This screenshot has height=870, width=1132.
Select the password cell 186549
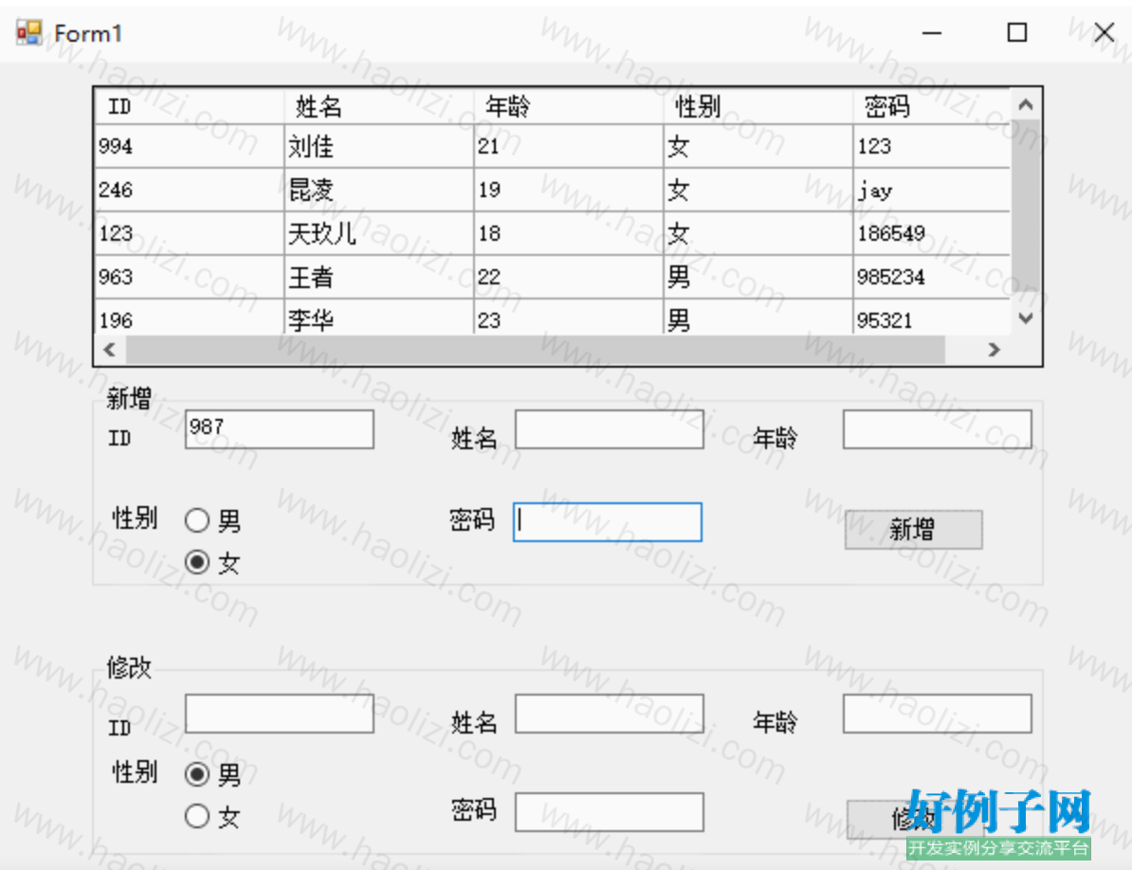coord(932,233)
